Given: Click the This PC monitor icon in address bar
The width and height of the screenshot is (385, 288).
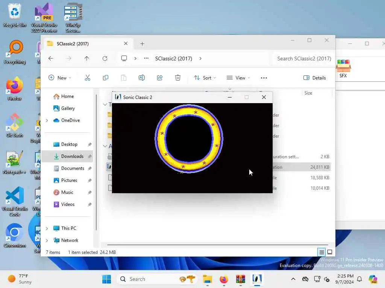Looking at the screenshot, I should coord(124,58).
